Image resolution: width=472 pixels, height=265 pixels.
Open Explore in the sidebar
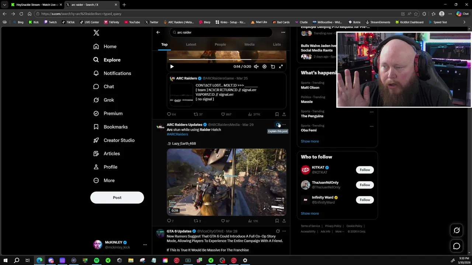point(107,60)
